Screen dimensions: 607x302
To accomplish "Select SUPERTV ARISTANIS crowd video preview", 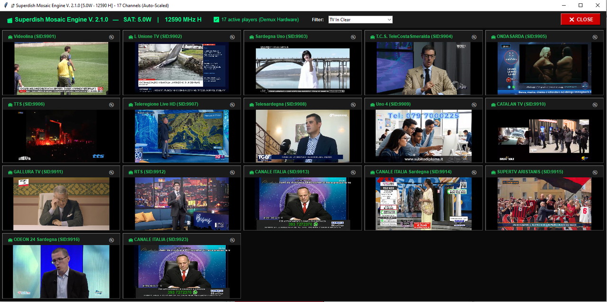I will pos(544,204).
